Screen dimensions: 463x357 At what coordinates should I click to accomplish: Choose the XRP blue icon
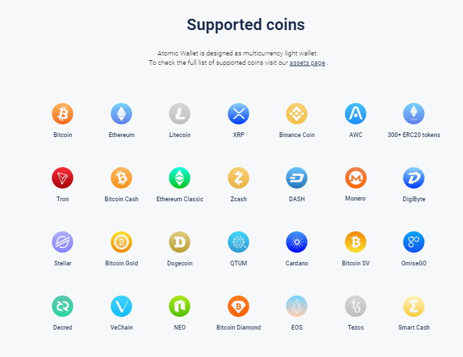[239, 114]
